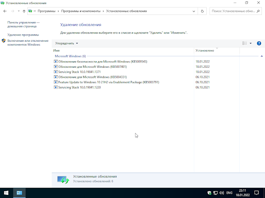Sort by the Установлено column header
265x198 pixels.
tap(217, 51)
